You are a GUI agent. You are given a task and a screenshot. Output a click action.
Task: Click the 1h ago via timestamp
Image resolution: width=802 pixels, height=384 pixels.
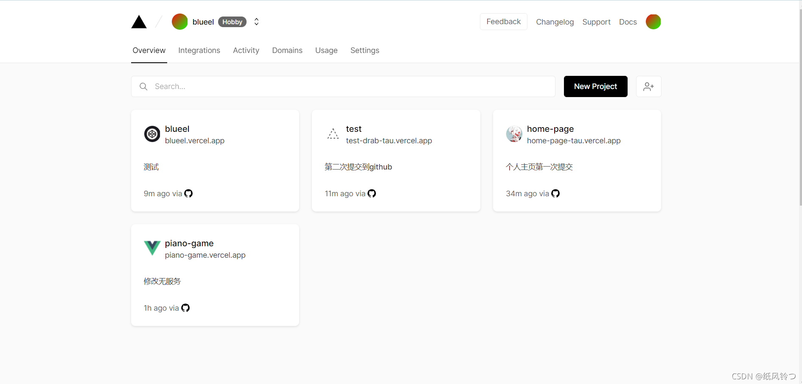[x=161, y=308]
